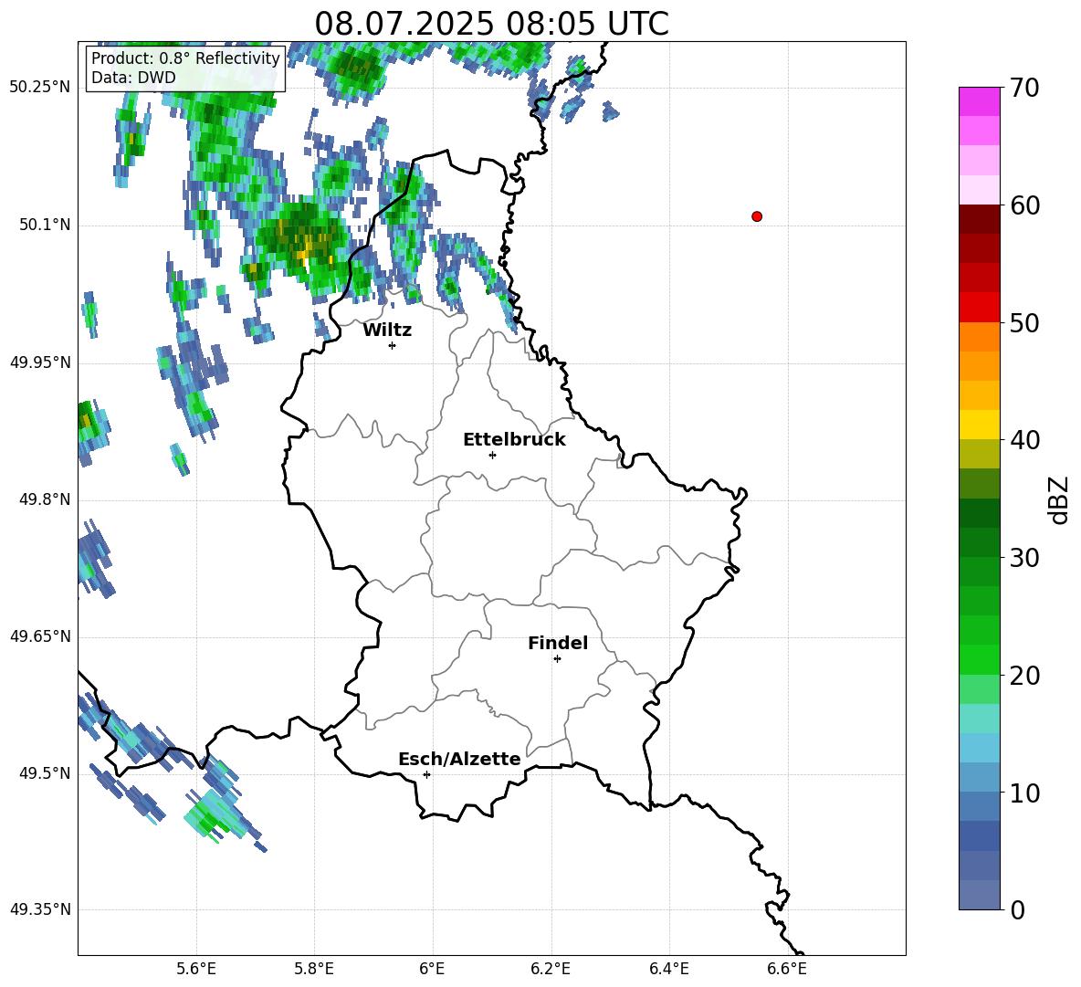This screenshot has height=987, width=1081.
Task: Click the Ettelbruck station cross marker
Action: point(492,455)
